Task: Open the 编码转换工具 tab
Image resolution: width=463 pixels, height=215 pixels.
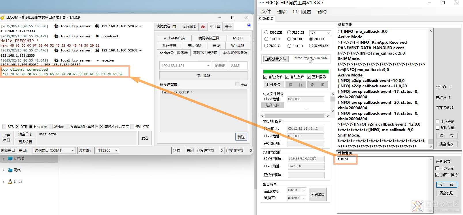Action: tap(209, 38)
